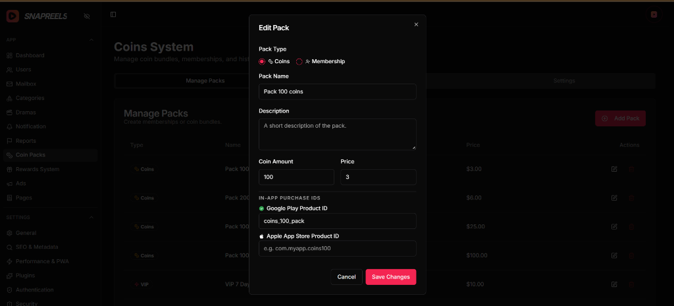The width and height of the screenshot is (674, 306).
Task: Switch to the Manage Packs tab
Action: tap(205, 81)
